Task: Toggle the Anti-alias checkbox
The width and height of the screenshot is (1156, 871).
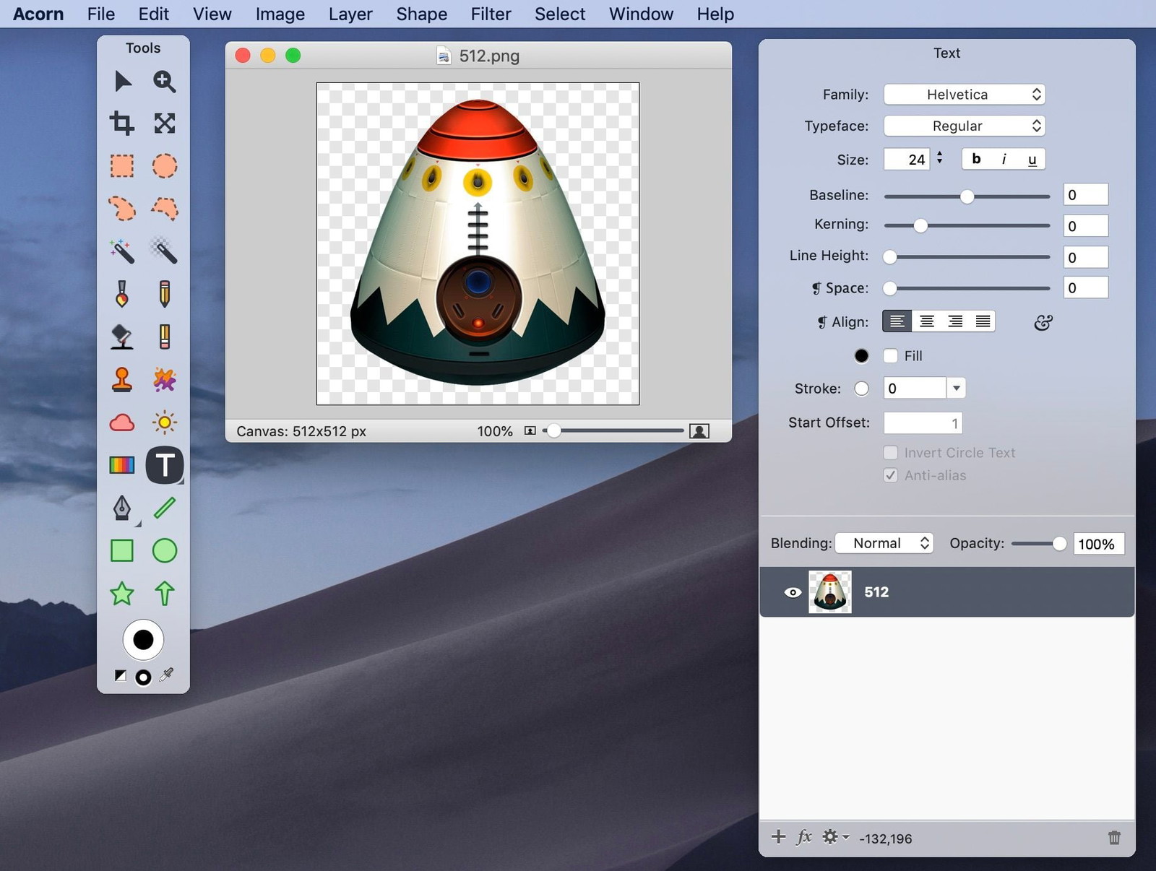Action: point(891,475)
